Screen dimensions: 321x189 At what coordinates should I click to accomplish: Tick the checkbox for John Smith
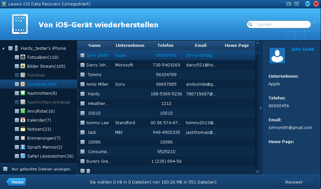coord(83,56)
